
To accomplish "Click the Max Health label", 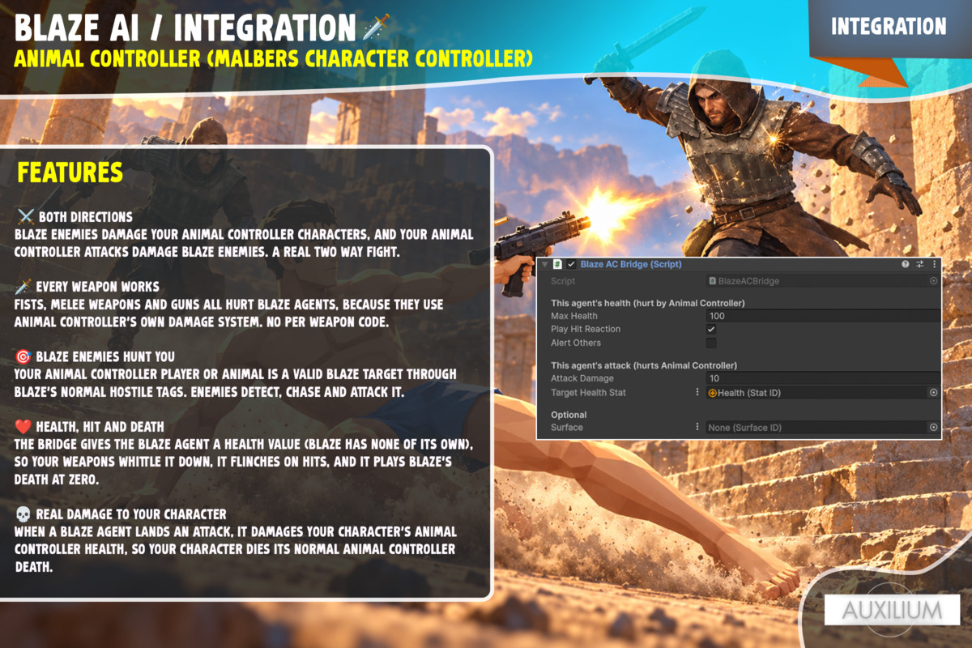I will coord(574,316).
